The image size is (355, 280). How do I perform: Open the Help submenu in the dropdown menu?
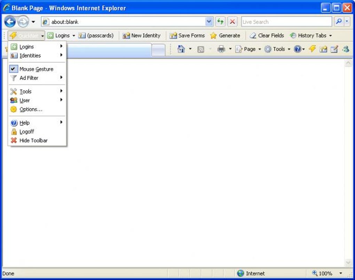pyautogui.click(x=37, y=123)
